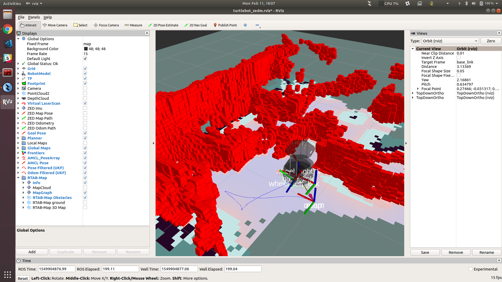Open Chrome from the Ubuntu dock
This screenshot has height=282, width=502.
[x=8, y=29]
